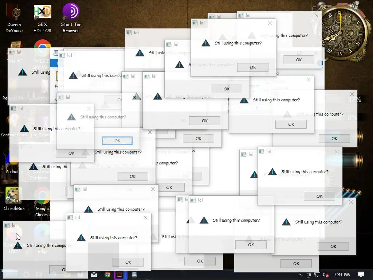
Task: Open the document-styled app icon in taskbar
Action: [x=134, y=275]
